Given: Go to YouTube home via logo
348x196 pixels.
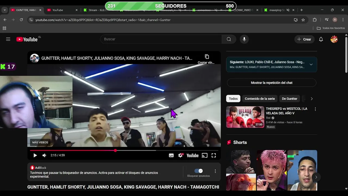Looking at the screenshot, I should click(27, 39).
